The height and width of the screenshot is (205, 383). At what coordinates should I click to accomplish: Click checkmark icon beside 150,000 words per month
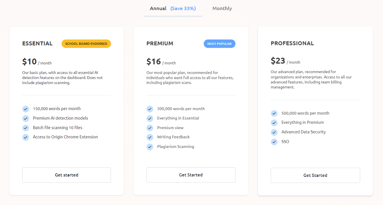point(26,109)
